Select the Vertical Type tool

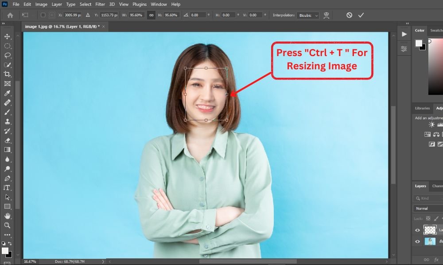(7, 188)
